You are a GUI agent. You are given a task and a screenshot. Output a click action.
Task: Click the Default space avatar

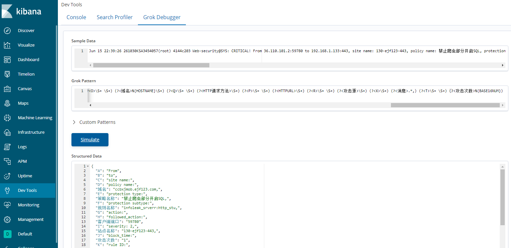click(7, 234)
